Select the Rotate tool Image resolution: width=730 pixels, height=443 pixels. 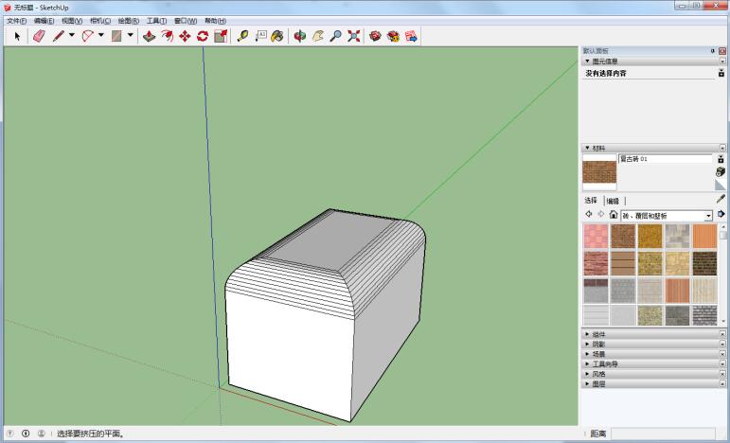[x=203, y=36]
